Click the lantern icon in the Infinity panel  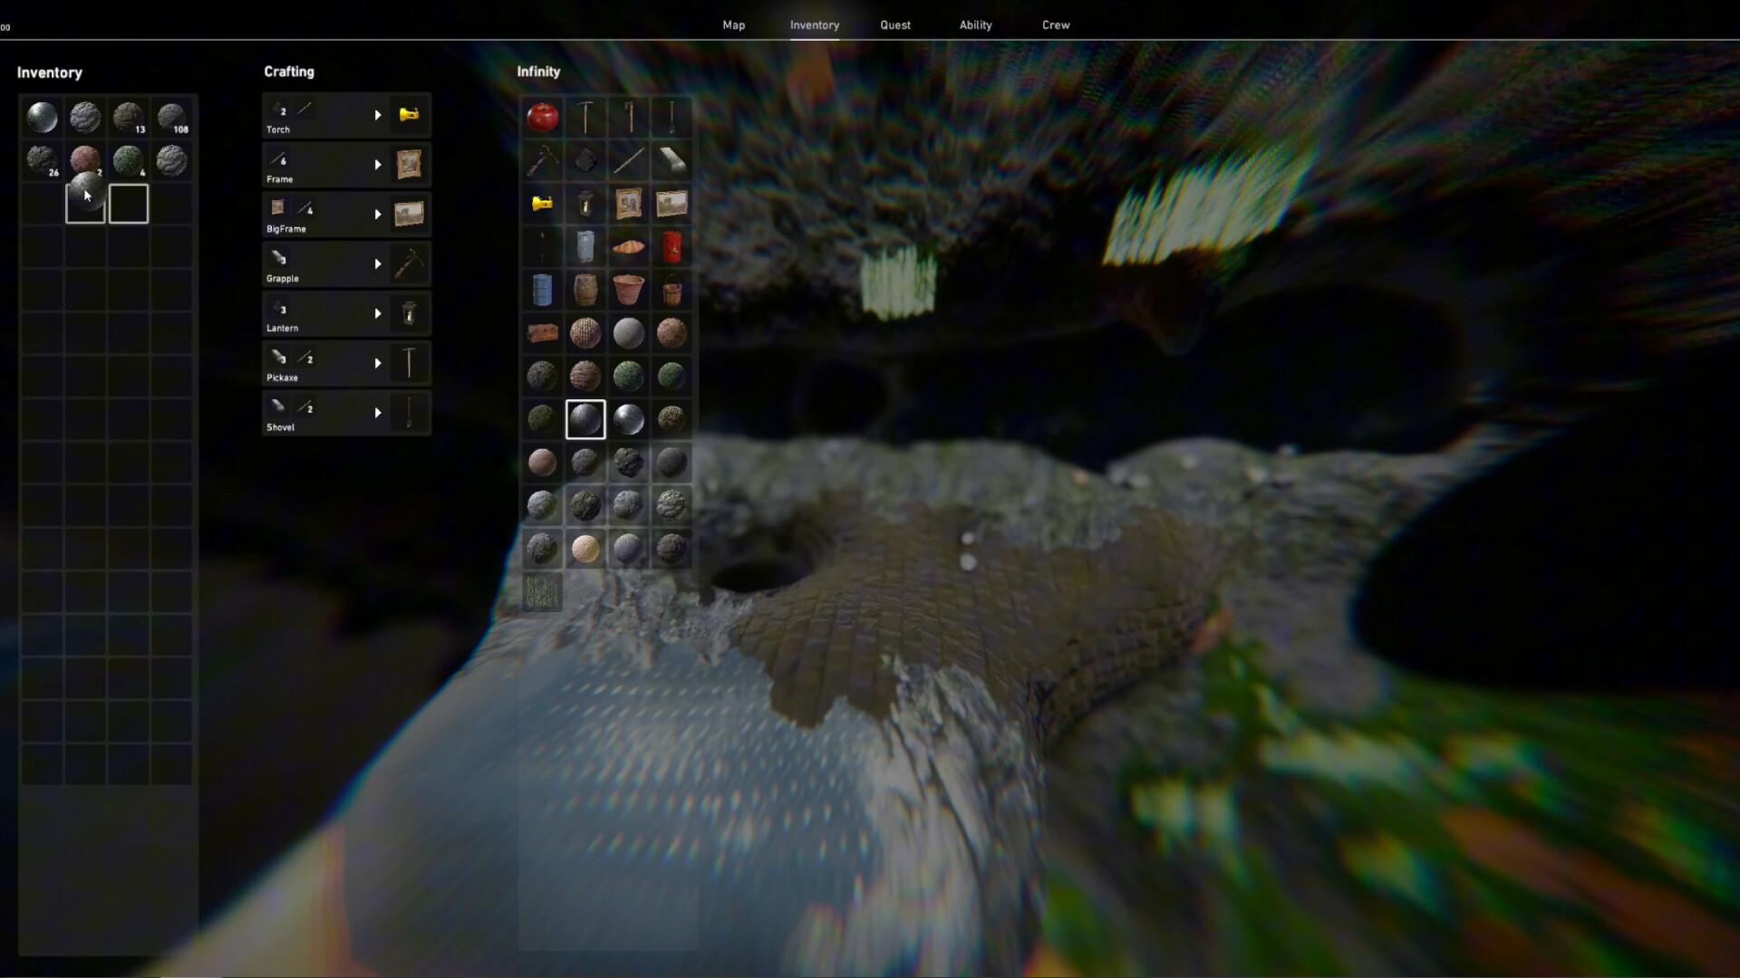[585, 204]
